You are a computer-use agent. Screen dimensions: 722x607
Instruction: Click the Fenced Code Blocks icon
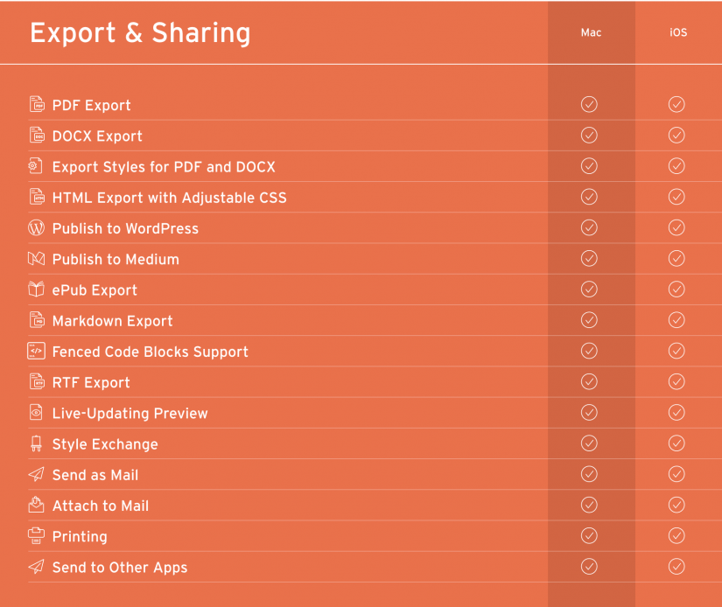[37, 351]
